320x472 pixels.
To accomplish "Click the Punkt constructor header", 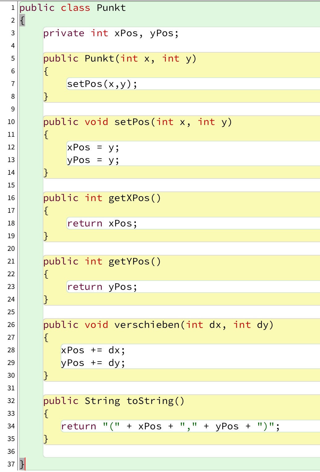I will click(x=119, y=58).
